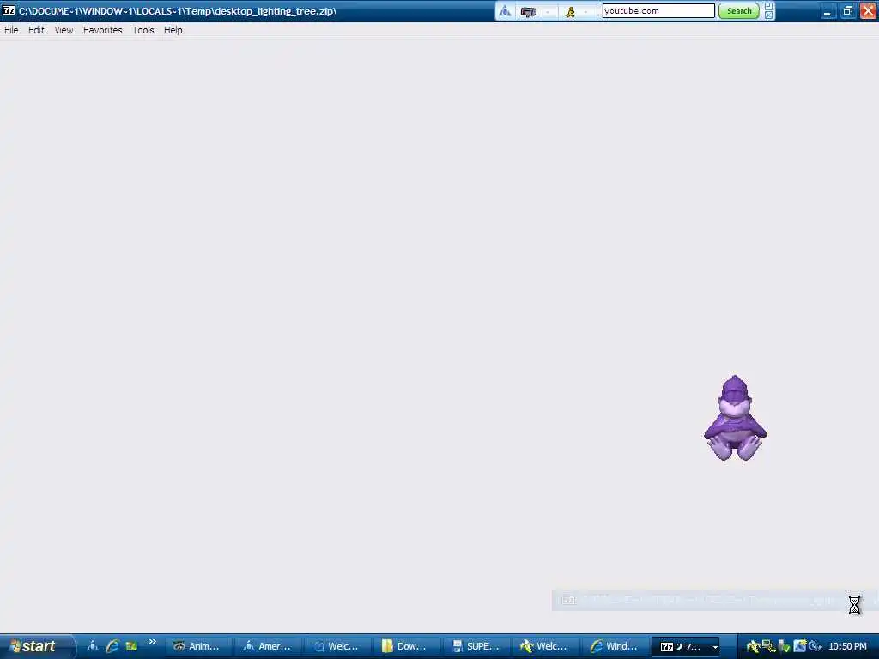Click the purple gorilla desktop character

[x=735, y=418]
